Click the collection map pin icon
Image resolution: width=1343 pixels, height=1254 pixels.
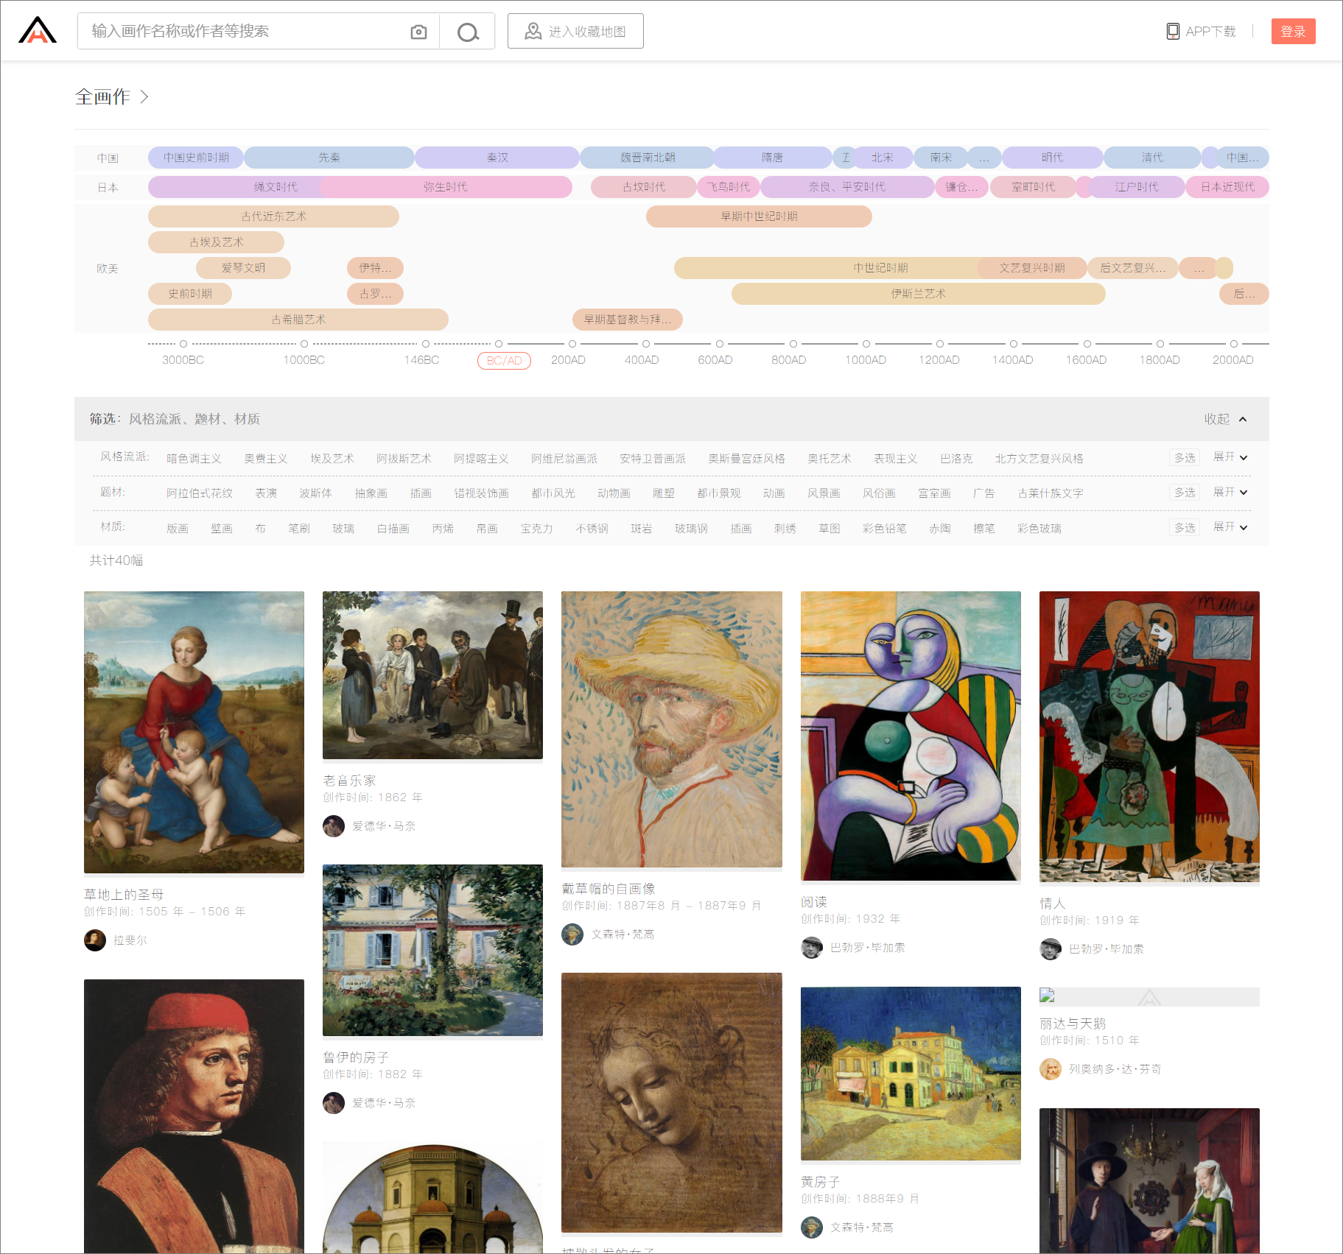pos(533,31)
